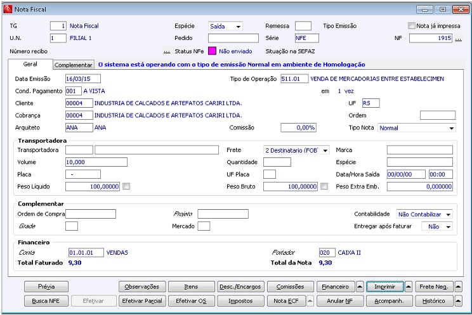Click the Transportadora code input field
This screenshot has width=472, height=315.
point(79,150)
